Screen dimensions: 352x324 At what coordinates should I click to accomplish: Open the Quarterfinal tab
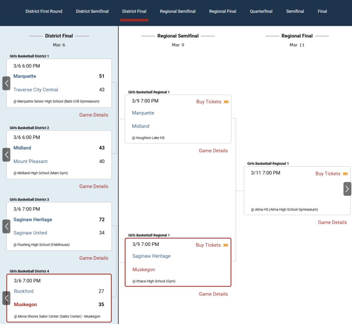pos(261,11)
